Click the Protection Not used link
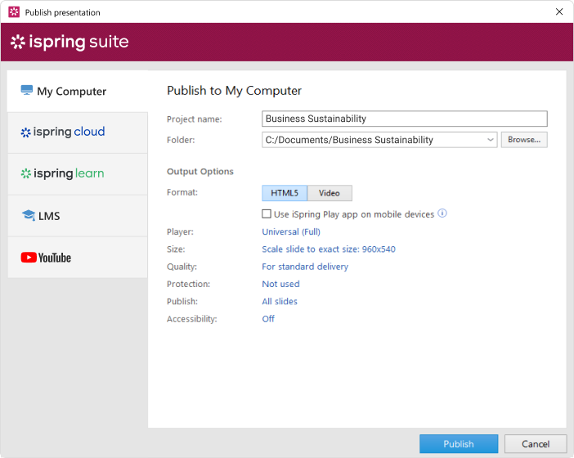The height and width of the screenshot is (458, 574). (x=280, y=284)
